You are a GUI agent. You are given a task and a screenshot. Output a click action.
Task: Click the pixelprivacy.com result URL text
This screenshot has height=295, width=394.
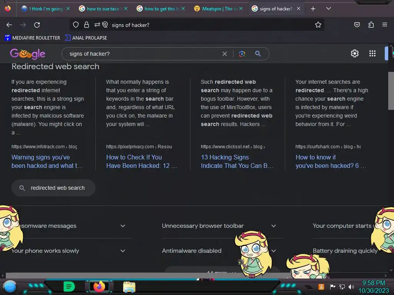139,146
